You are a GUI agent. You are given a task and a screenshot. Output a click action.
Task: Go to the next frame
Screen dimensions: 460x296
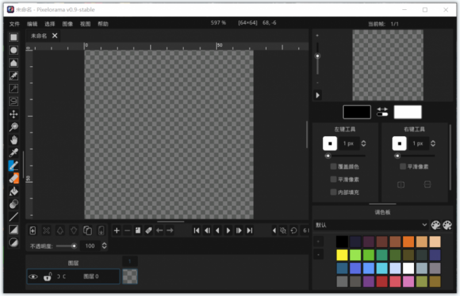coord(239,230)
